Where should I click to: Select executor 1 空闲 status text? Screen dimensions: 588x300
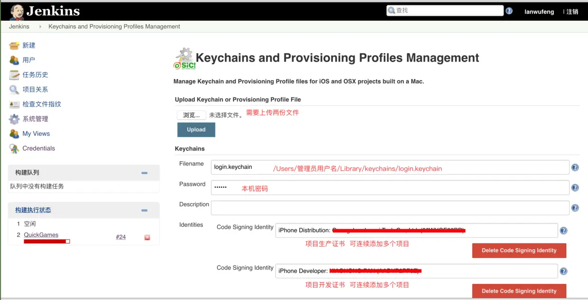point(30,224)
